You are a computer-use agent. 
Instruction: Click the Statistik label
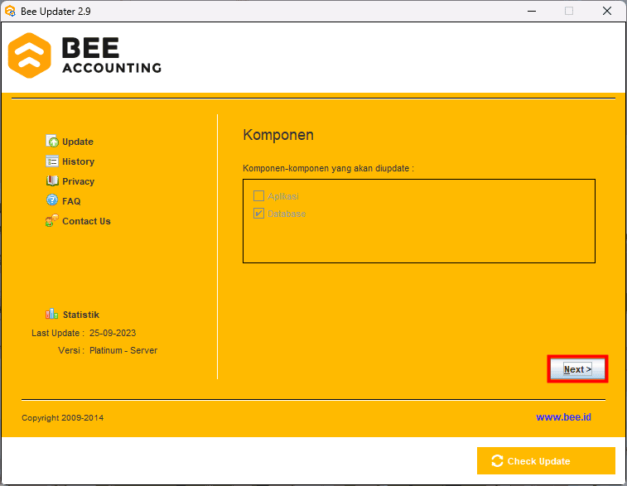(x=81, y=315)
